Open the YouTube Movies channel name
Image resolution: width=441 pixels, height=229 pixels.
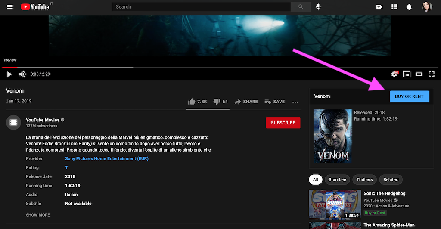(43, 120)
